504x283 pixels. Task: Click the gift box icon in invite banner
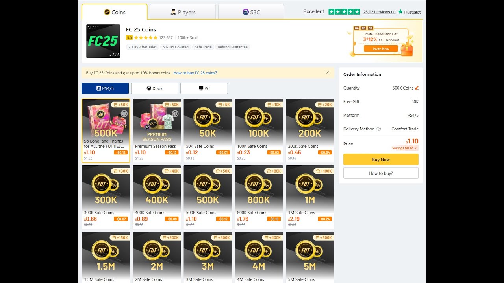click(407, 49)
